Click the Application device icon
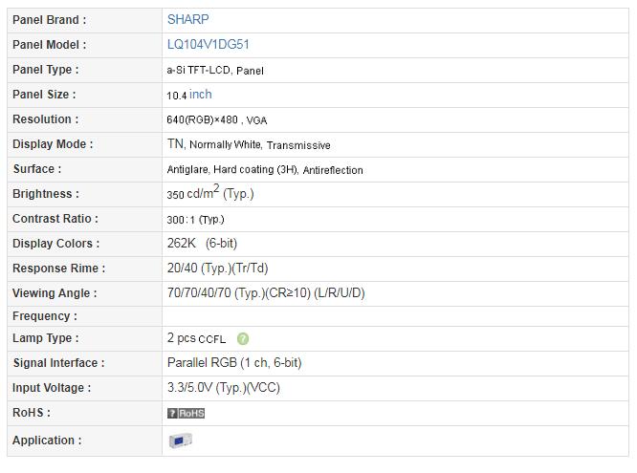Screen dimensions: 637x473 (x=181, y=441)
